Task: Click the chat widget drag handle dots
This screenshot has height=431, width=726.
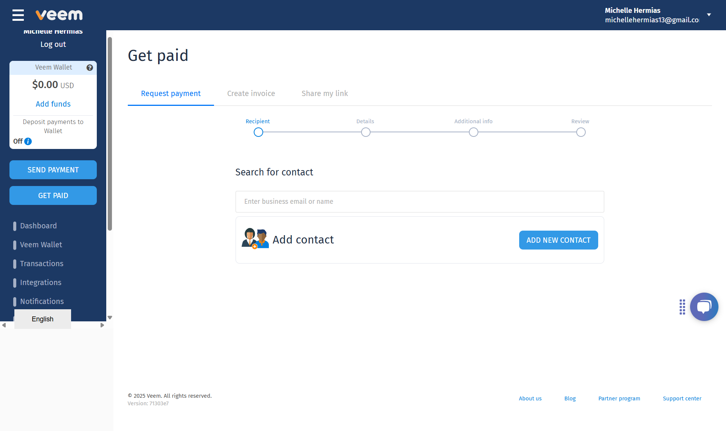Action: click(682, 307)
